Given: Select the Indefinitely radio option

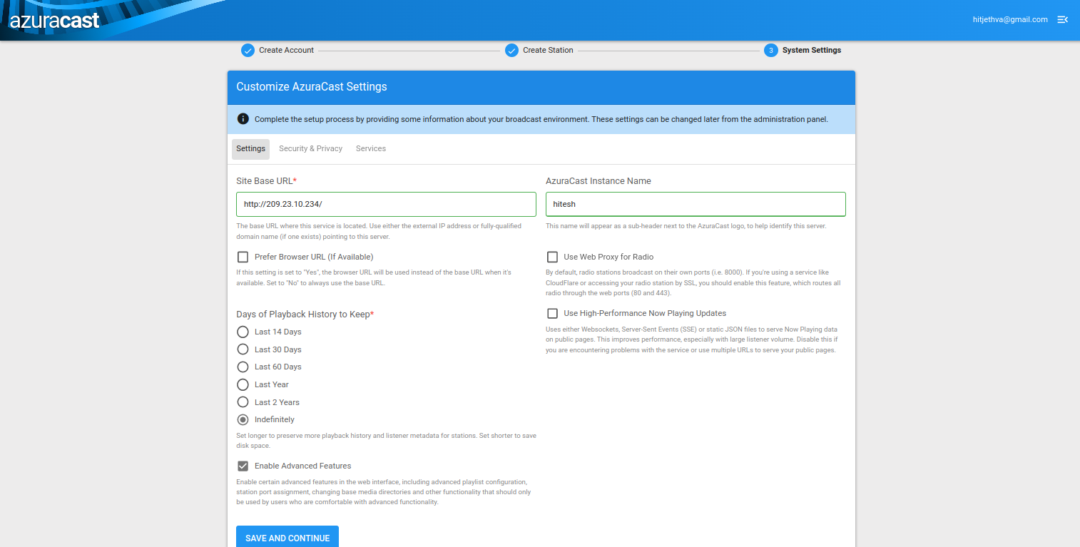Looking at the screenshot, I should tap(243, 419).
